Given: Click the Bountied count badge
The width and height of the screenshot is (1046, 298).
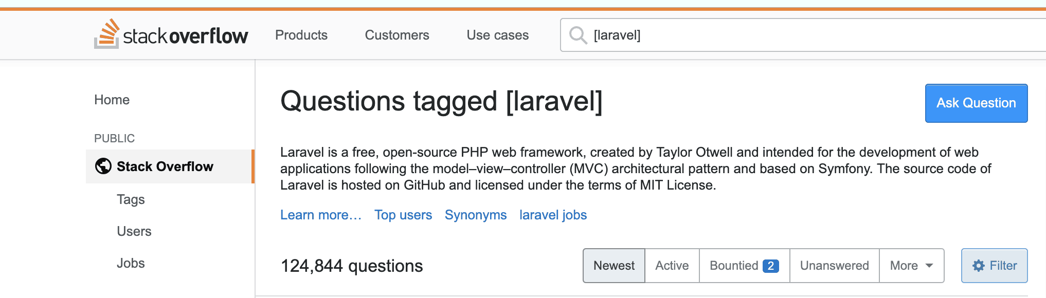Looking at the screenshot, I should click(x=769, y=266).
